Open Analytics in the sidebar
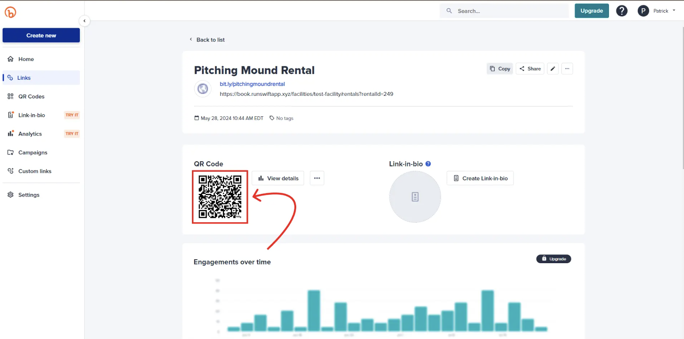This screenshot has width=684, height=339. coord(41,134)
